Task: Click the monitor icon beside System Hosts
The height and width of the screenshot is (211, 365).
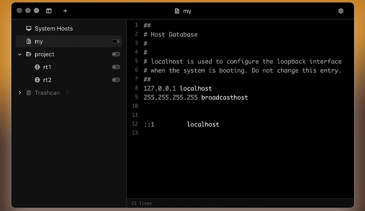Action: tap(29, 28)
